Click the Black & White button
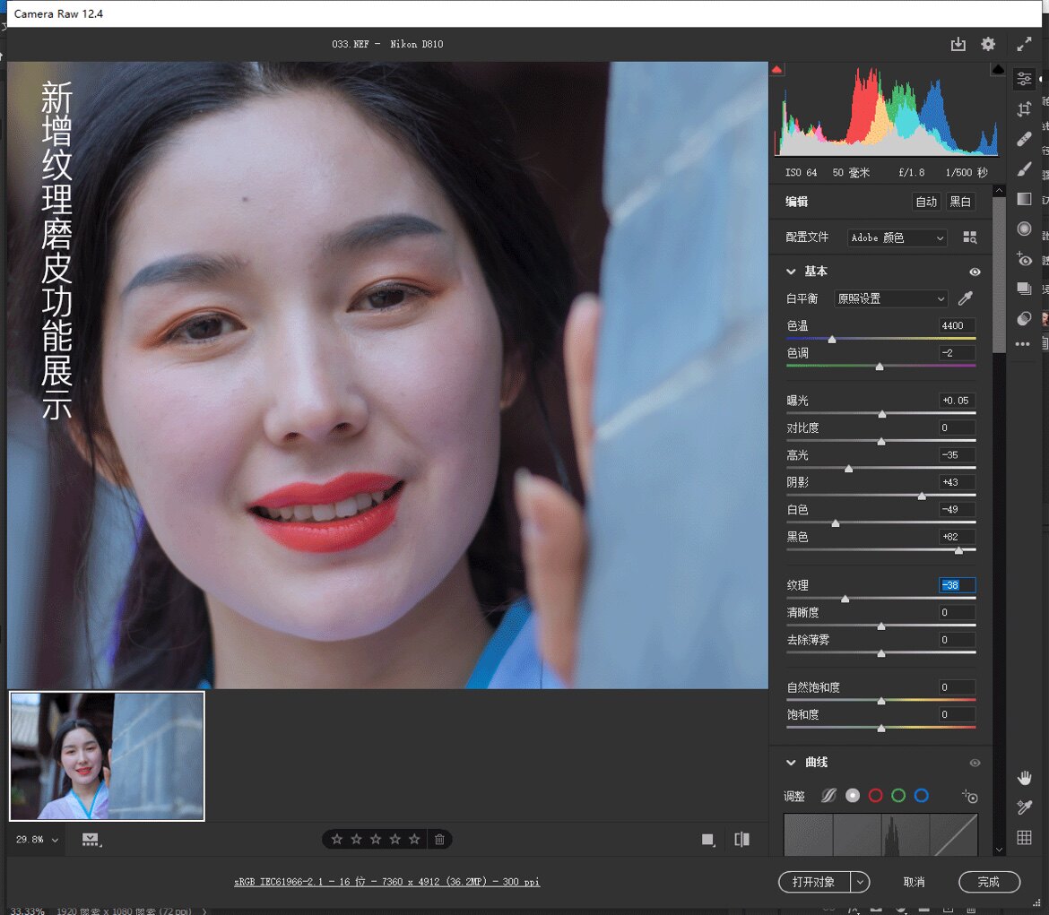This screenshot has width=1049, height=915. click(960, 202)
